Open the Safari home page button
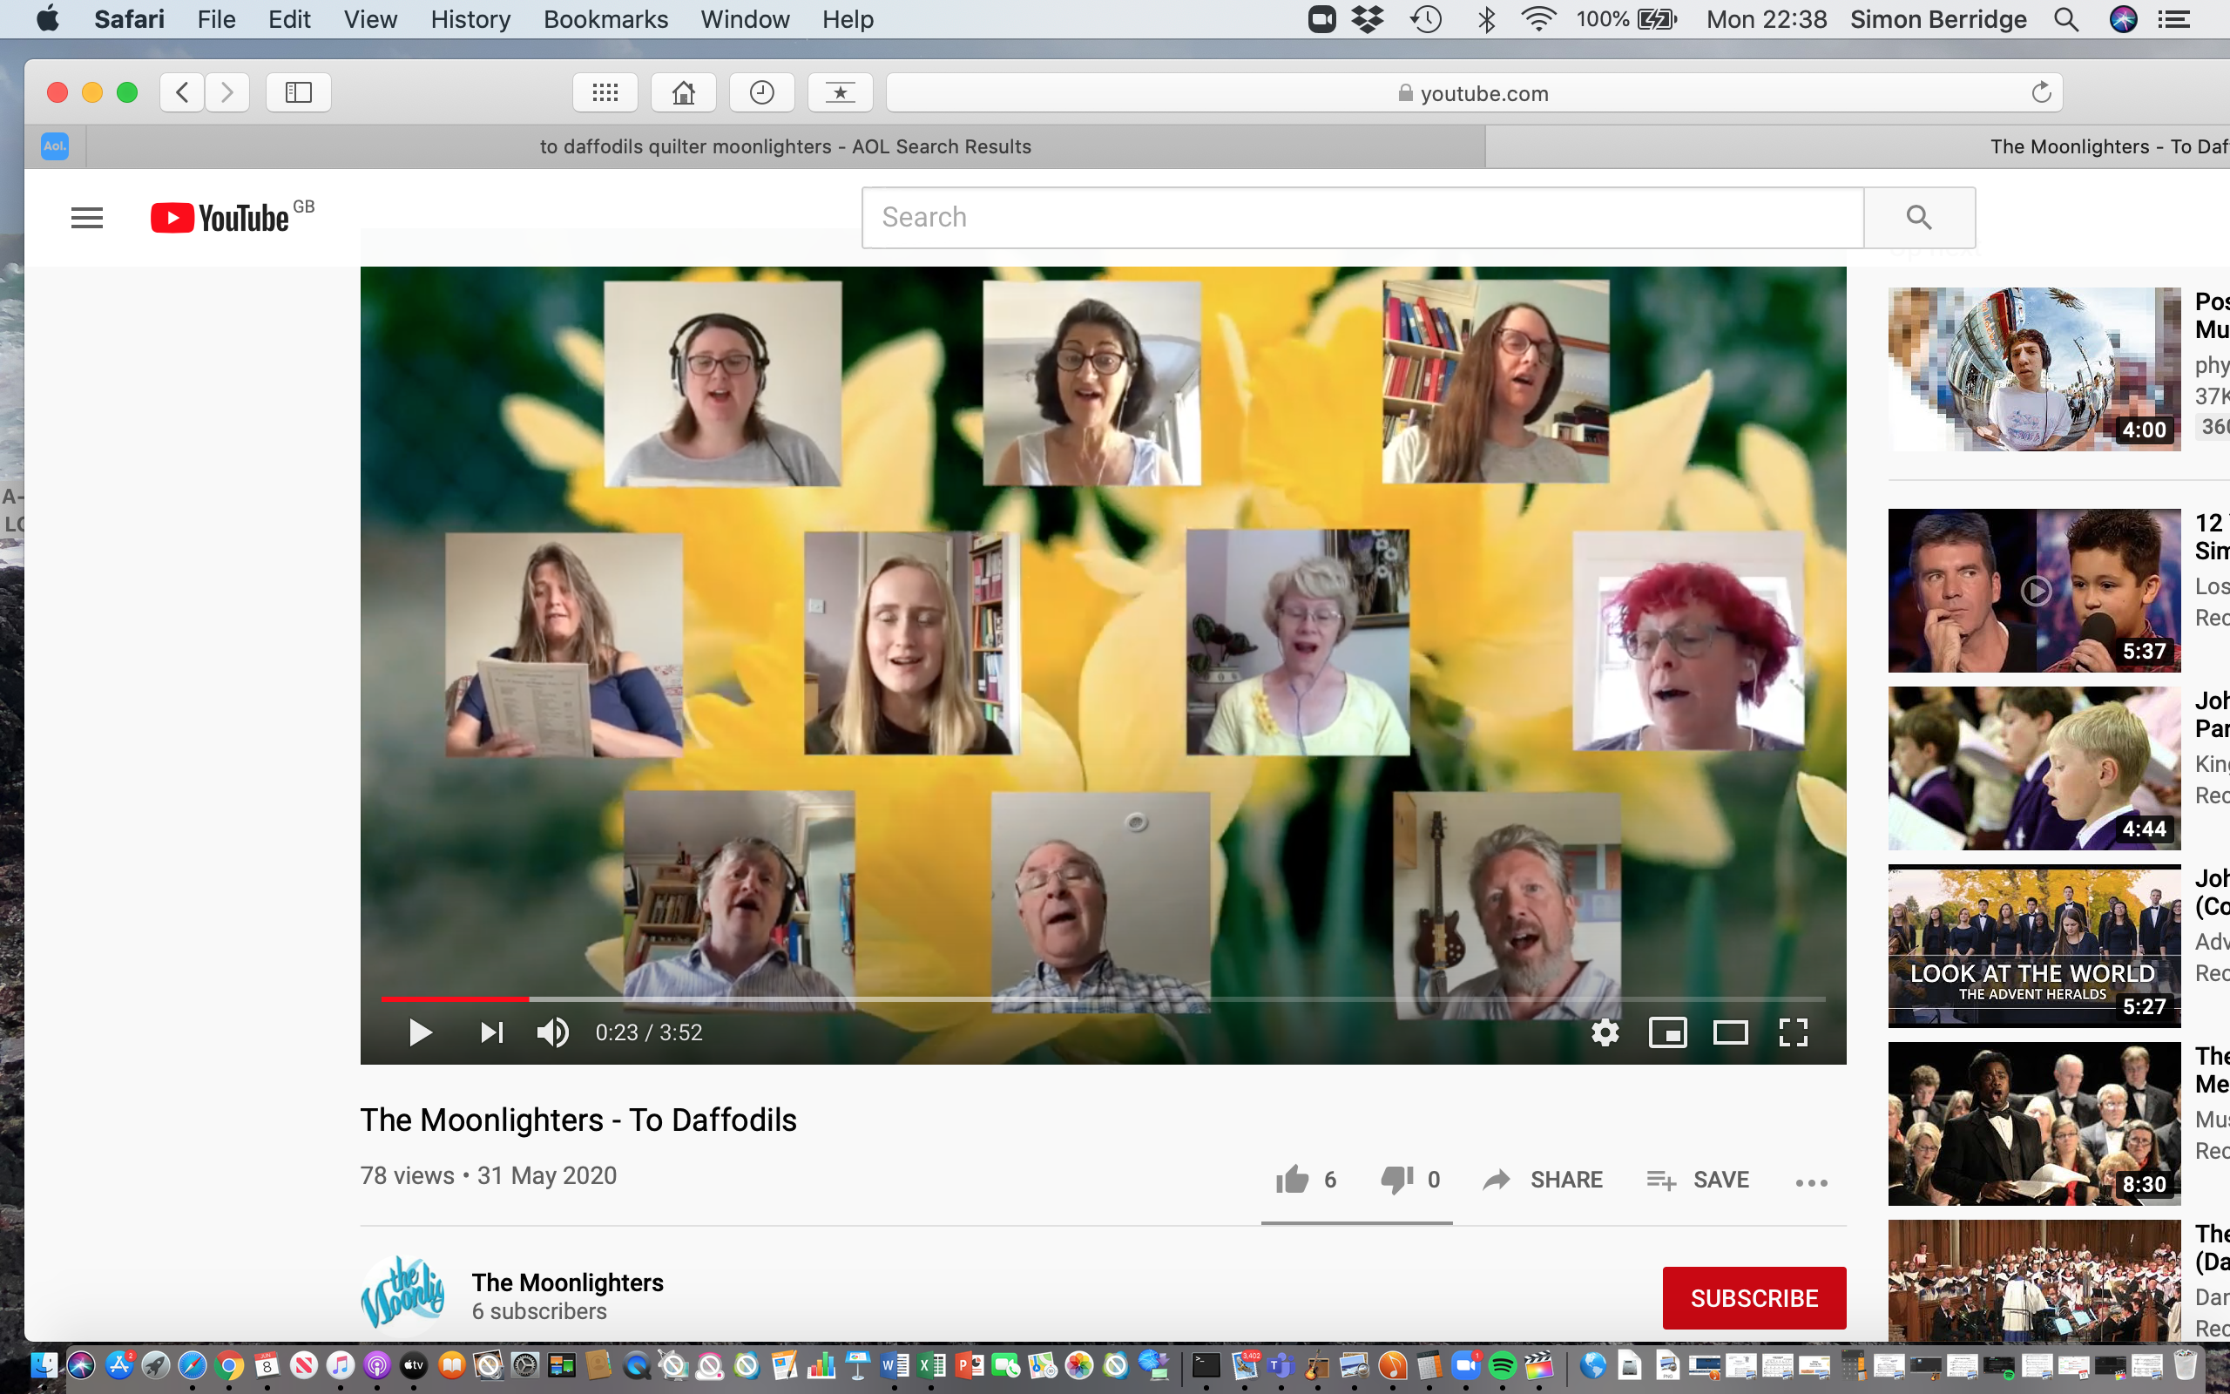 coord(684,92)
